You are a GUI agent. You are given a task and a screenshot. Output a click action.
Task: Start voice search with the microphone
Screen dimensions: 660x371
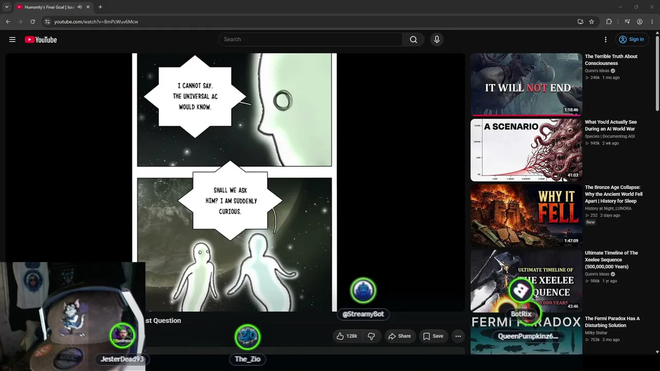(437, 40)
